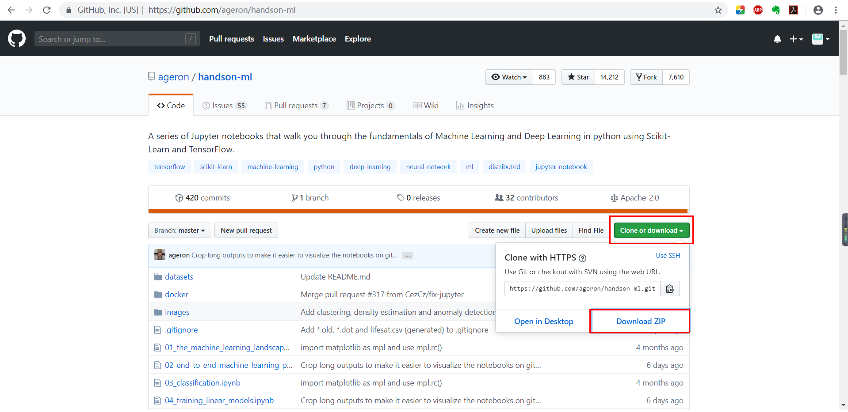848x412 pixels.
Task: Open the plus create-new menu
Action: click(796, 39)
